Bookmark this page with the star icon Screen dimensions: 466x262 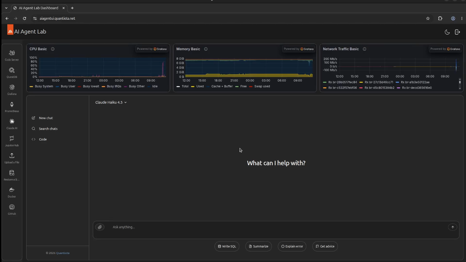pos(428,18)
